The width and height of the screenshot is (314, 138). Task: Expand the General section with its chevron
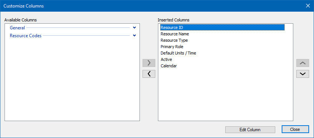tap(134, 28)
